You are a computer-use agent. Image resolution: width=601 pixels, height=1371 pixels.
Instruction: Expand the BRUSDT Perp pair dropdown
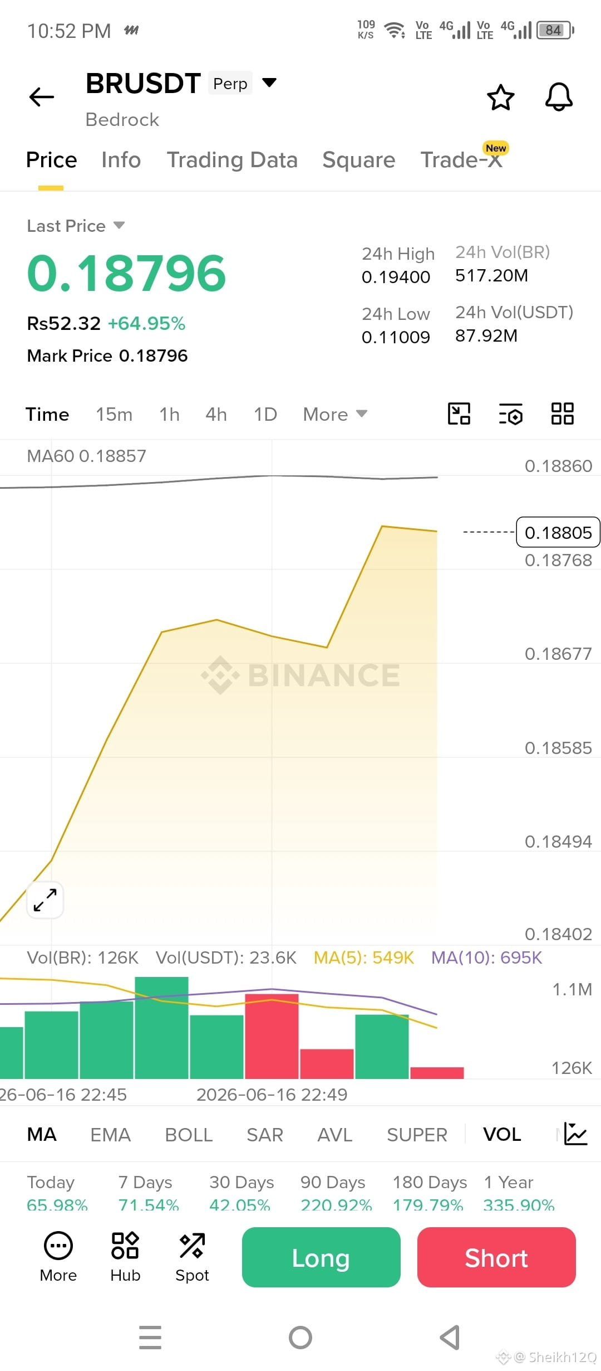pos(269,83)
